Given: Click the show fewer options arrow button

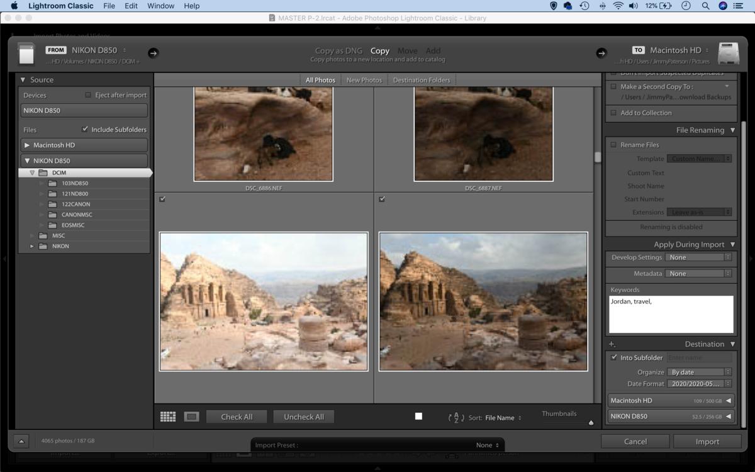Looking at the screenshot, I should click(x=20, y=442).
